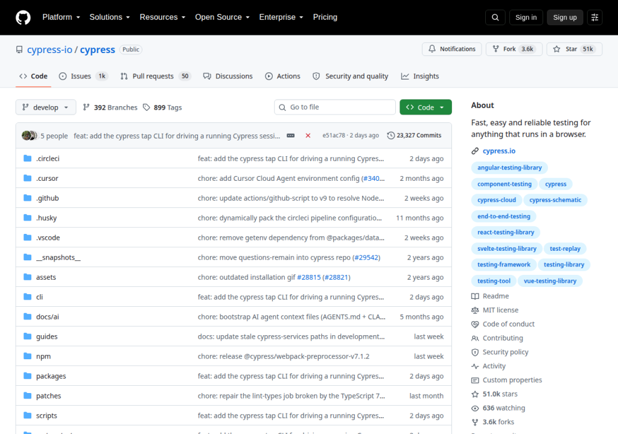618x434 pixels.
Task: Switch to the Discussions tab
Action: 228,76
